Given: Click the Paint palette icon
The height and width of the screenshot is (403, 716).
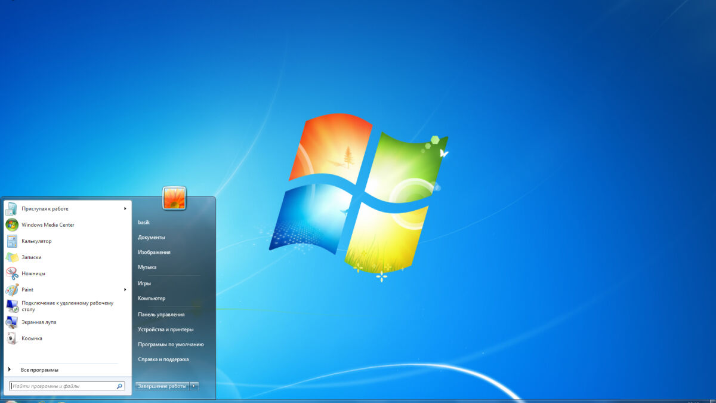Looking at the screenshot, I should click(12, 290).
